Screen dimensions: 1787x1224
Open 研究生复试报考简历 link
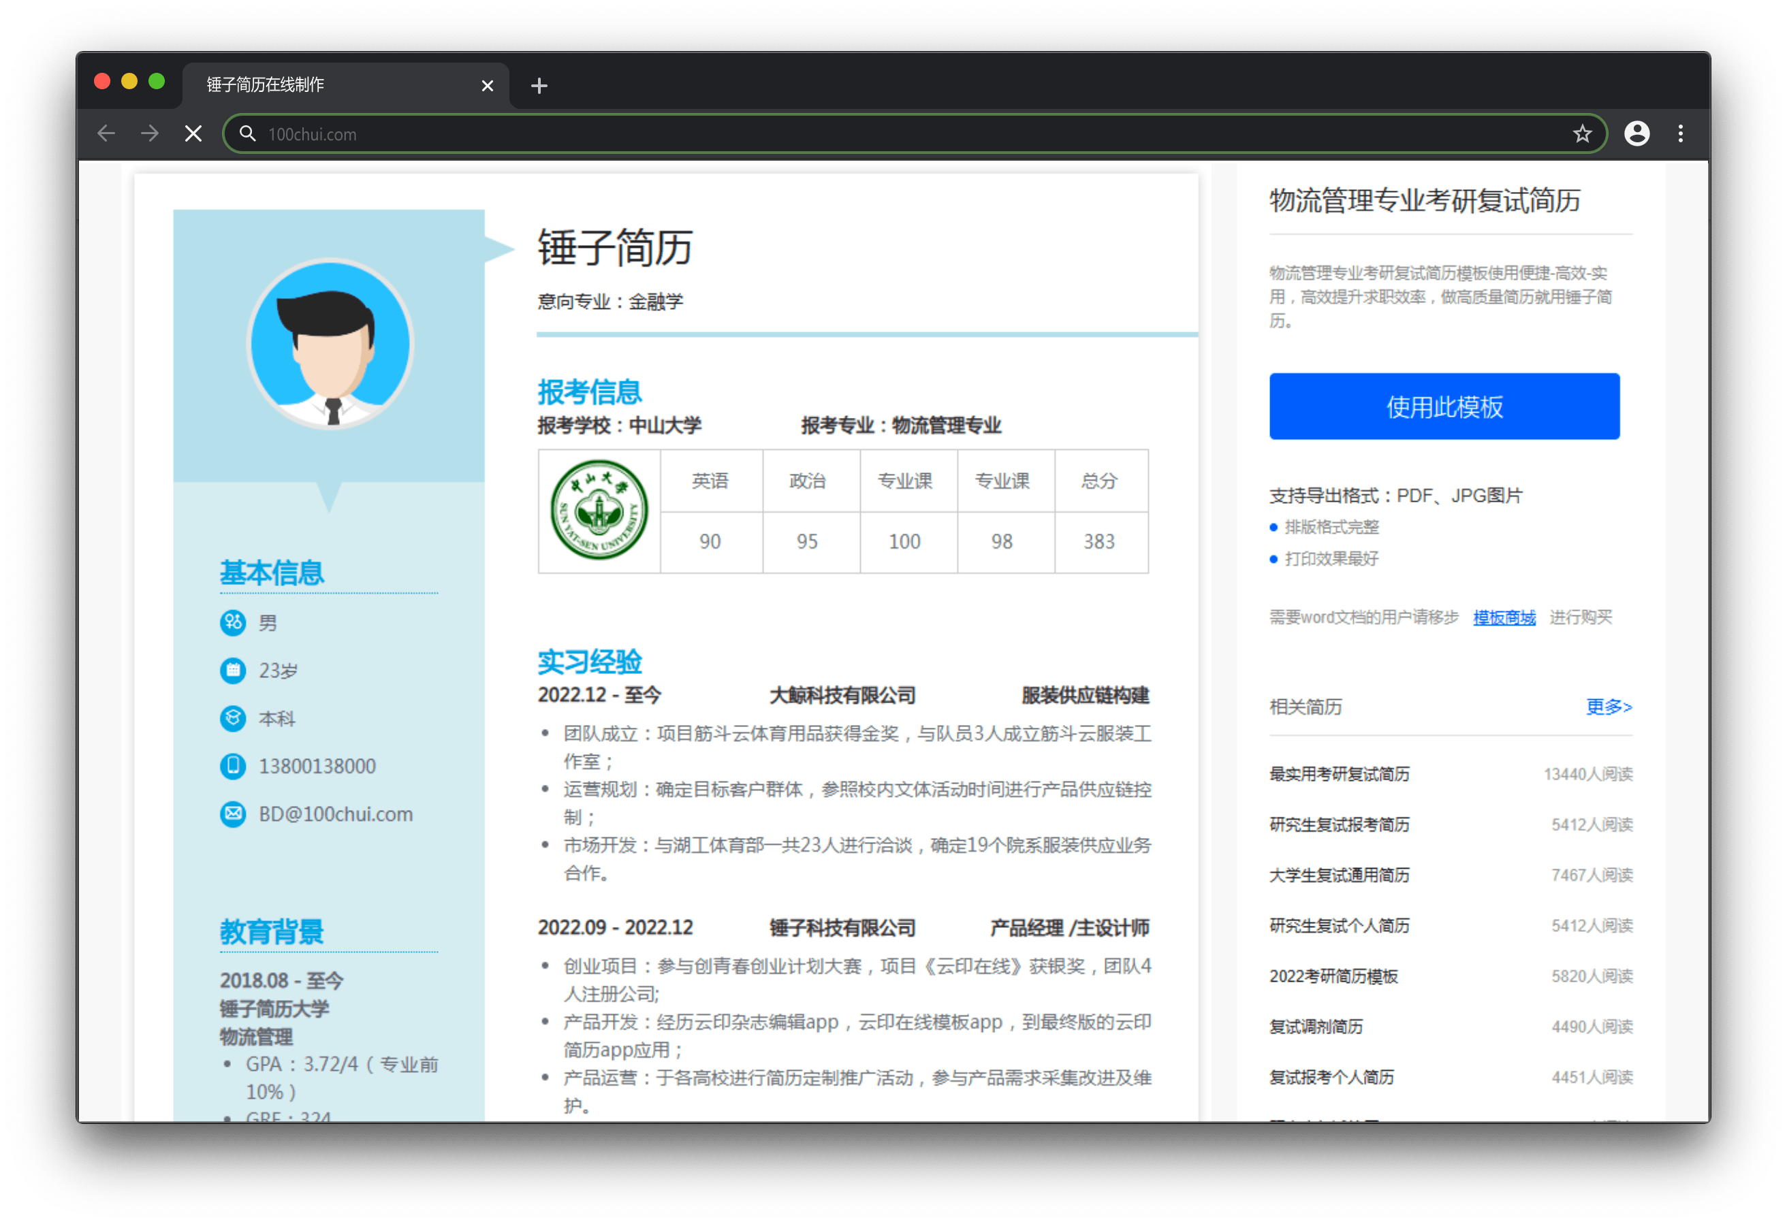click(x=1340, y=825)
